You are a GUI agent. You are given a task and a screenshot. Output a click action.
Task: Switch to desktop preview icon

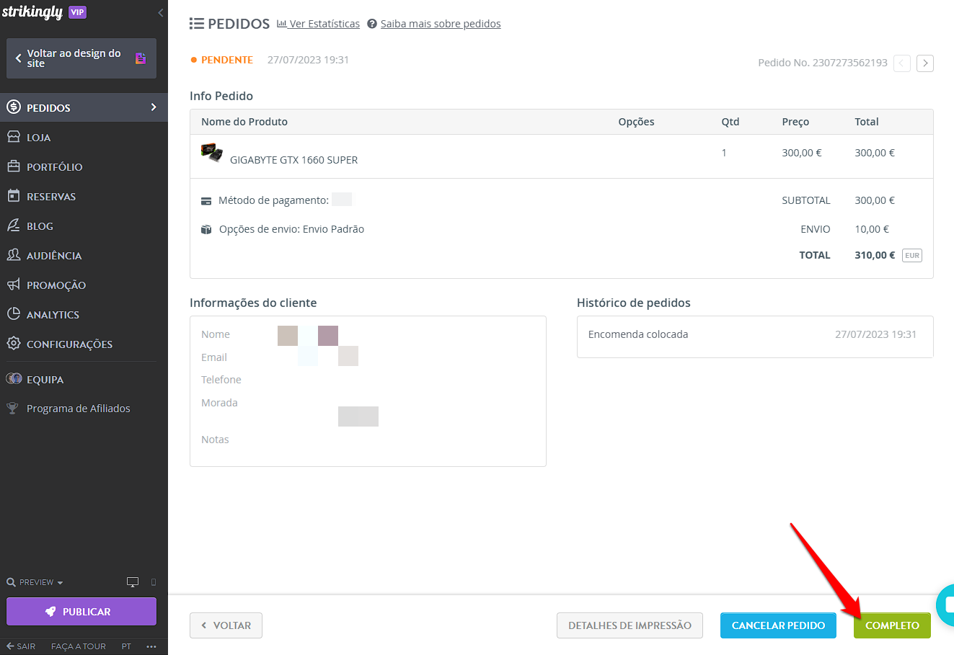point(133,582)
